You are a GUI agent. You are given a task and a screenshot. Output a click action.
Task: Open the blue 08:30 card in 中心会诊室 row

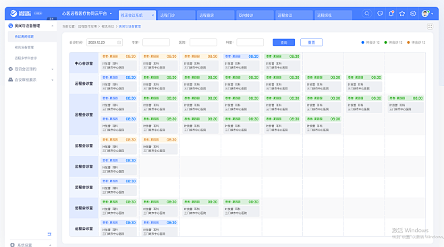pos(242,62)
